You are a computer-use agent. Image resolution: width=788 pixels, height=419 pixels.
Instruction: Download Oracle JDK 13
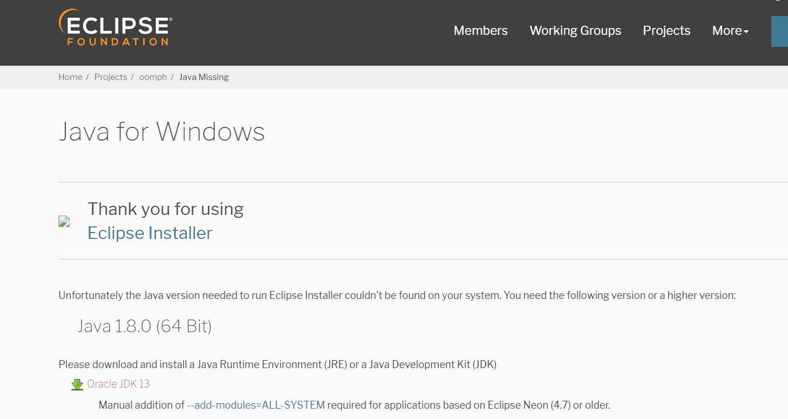pos(119,384)
